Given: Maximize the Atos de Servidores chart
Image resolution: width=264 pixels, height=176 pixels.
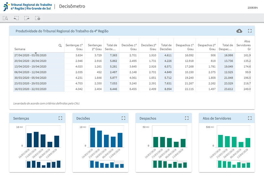Looking at the screenshot, I should [250, 118].
